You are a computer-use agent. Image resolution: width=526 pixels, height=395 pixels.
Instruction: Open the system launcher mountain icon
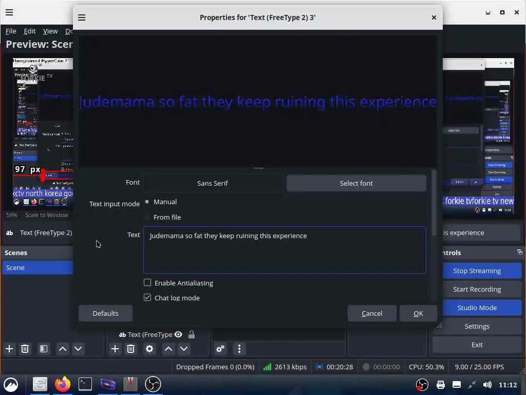point(11,385)
